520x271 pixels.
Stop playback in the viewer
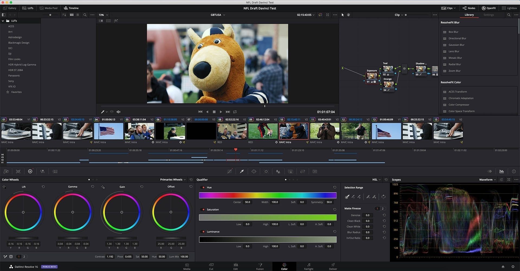tap(214, 112)
